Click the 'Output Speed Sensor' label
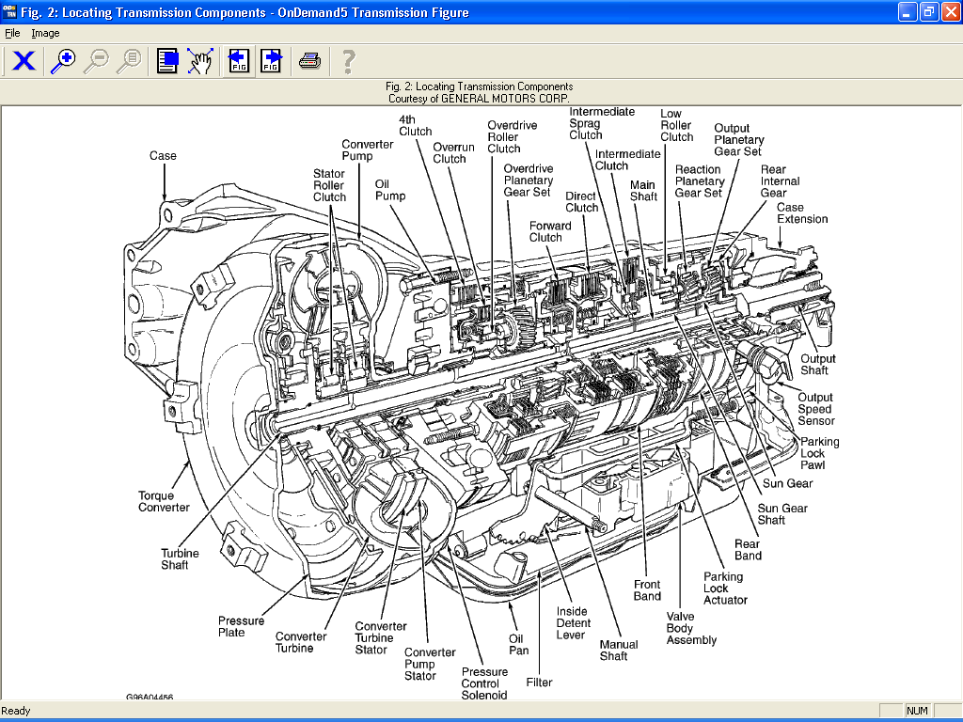 pos(815,409)
